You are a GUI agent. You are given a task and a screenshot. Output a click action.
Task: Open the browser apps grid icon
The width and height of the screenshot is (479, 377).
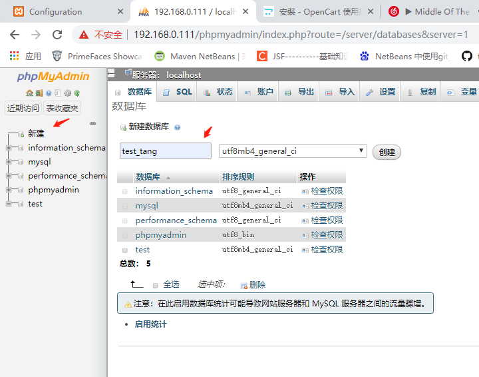(14, 56)
